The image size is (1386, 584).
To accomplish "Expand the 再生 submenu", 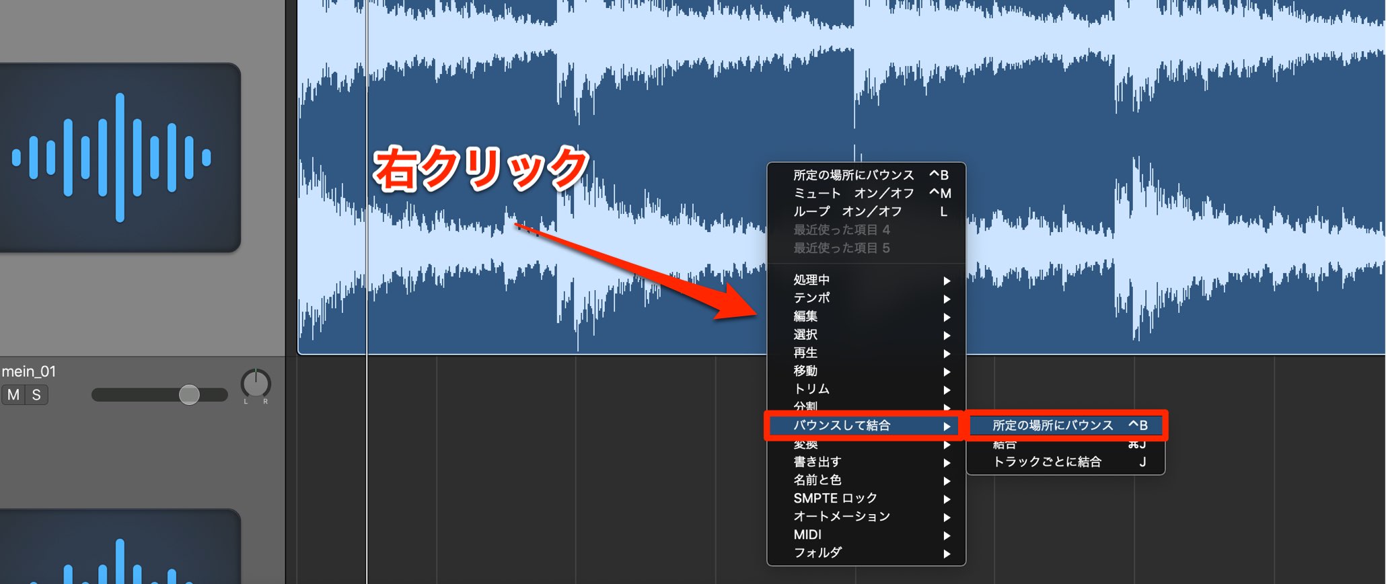I will tap(867, 353).
